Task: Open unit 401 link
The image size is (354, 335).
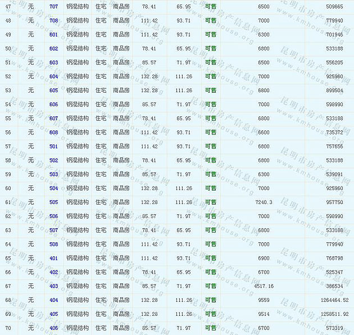Action: pos(53,258)
